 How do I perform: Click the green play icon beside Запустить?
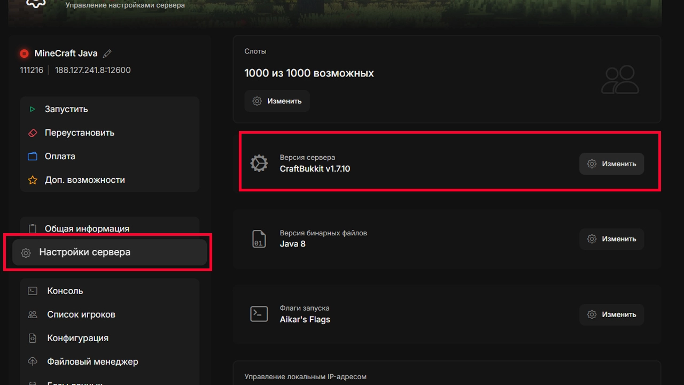(33, 109)
